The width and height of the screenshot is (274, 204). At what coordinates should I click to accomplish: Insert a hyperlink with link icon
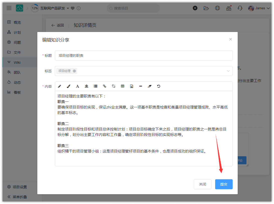pos(104,86)
